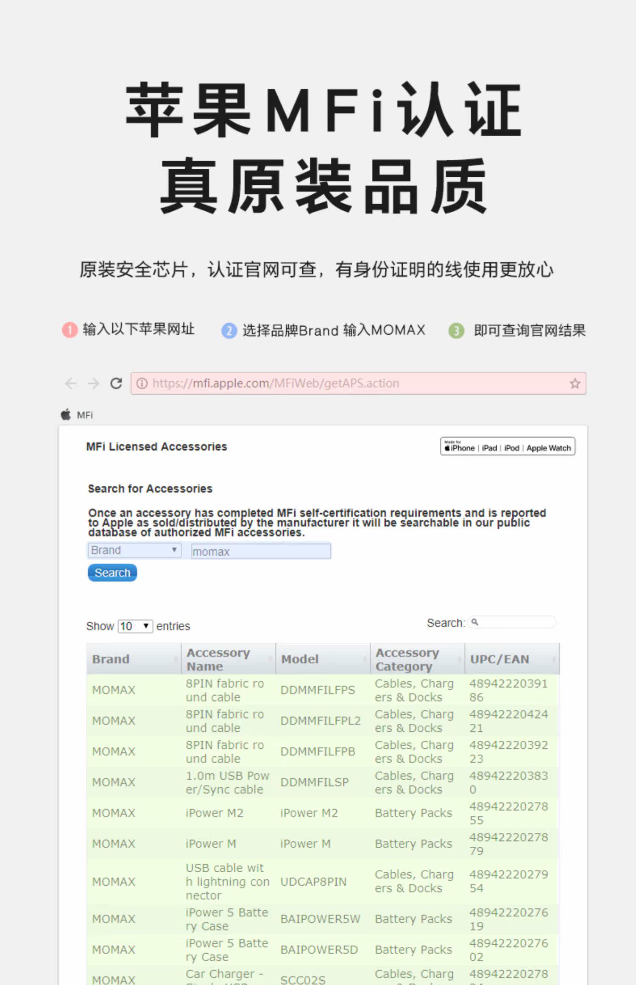Click the blue Search button
The height and width of the screenshot is (985, 636).
tap(112, 573)
